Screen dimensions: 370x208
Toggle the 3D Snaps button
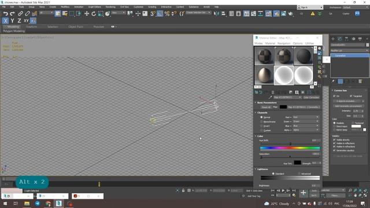pyautogui.click(x=153, y=14)
